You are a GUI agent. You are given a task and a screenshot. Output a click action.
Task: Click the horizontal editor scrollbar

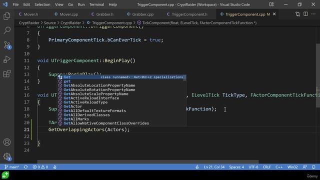coord(148,161)
